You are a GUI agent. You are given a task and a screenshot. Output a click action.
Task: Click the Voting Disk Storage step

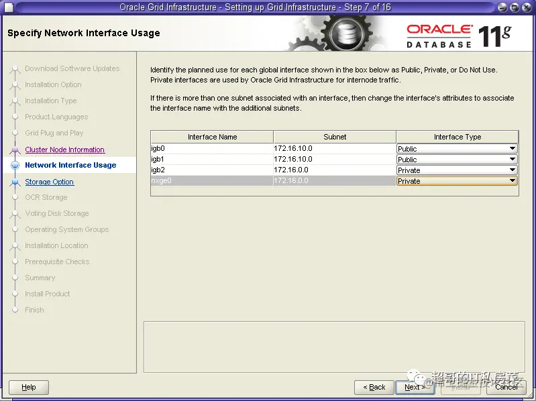pos(57,213)
